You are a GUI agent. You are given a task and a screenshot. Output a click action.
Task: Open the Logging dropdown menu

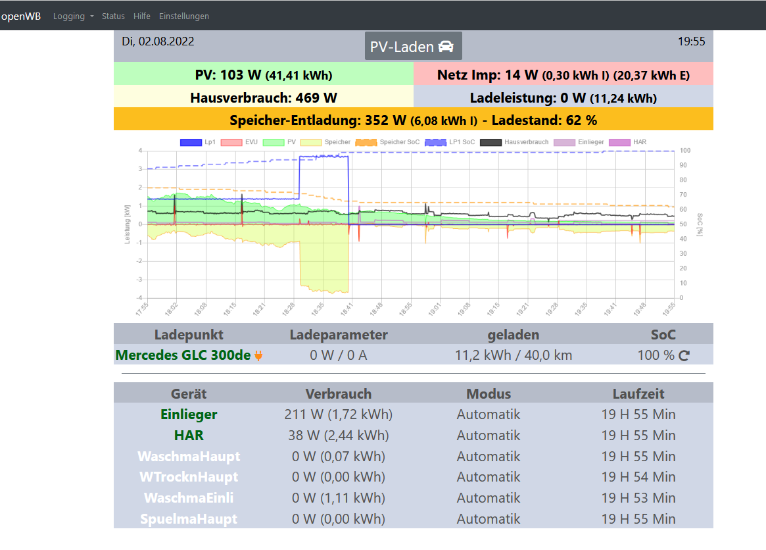pos(73,16)
